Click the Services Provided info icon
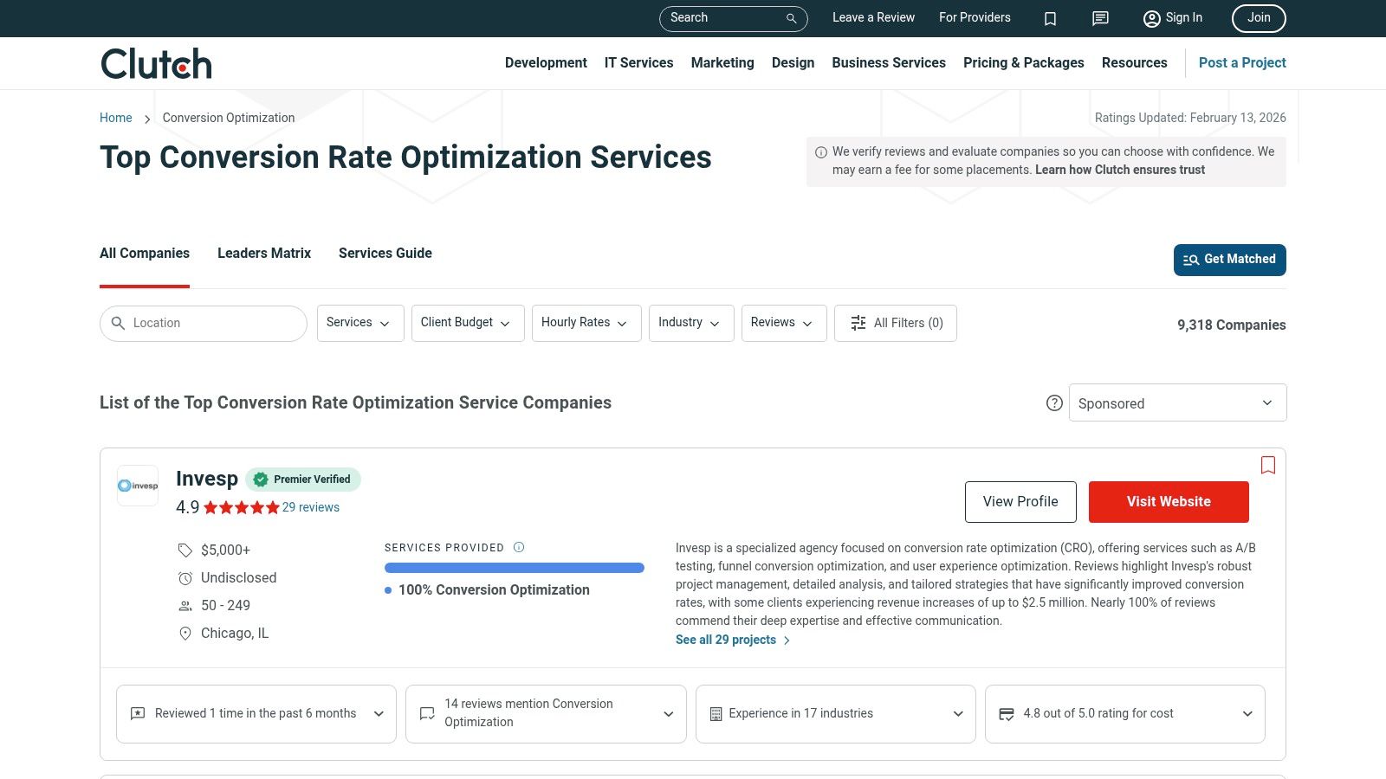1386x779 pixels. click(x=519, y=547)
